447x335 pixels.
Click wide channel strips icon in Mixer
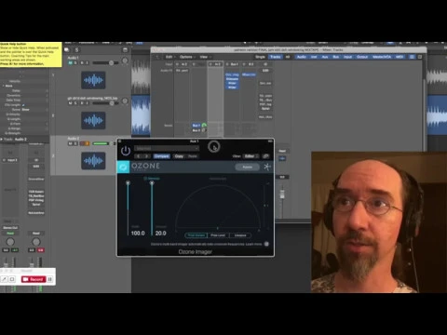point(420,57)
